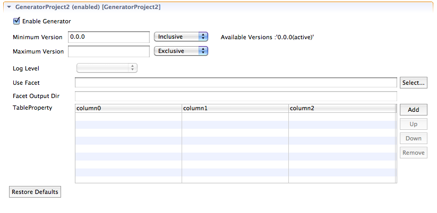This screenshot has width=437, height=213.
Task: Click the column0 table header
Action: (128, 109)
